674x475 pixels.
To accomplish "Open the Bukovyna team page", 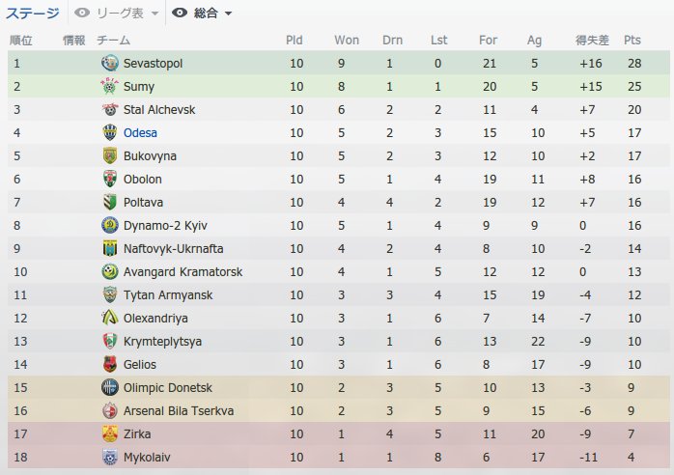I will (x=150, y=156).
